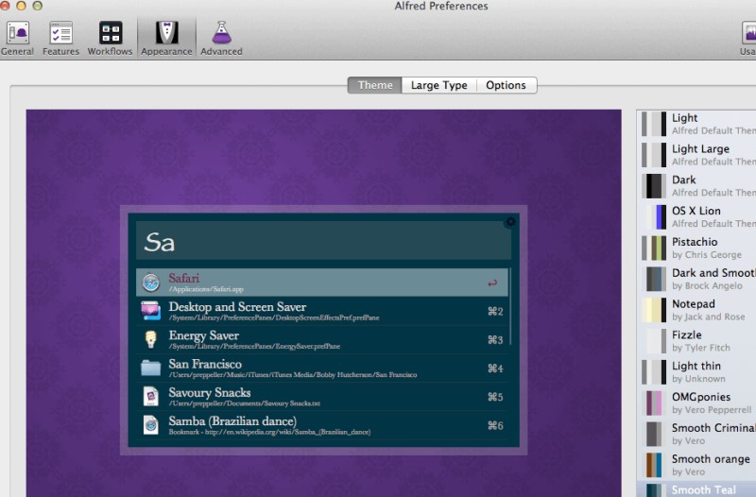Open the Workflows preferences pane

(x=110, y=39)
